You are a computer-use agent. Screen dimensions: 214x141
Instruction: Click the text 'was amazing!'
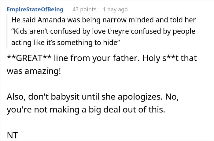pos(34,71)
